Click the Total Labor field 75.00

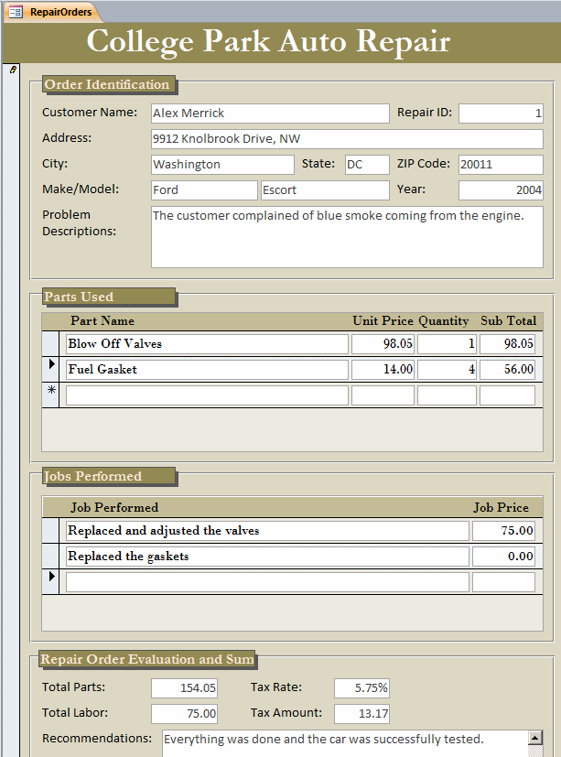pyautogui.click(x=185, y=714)
